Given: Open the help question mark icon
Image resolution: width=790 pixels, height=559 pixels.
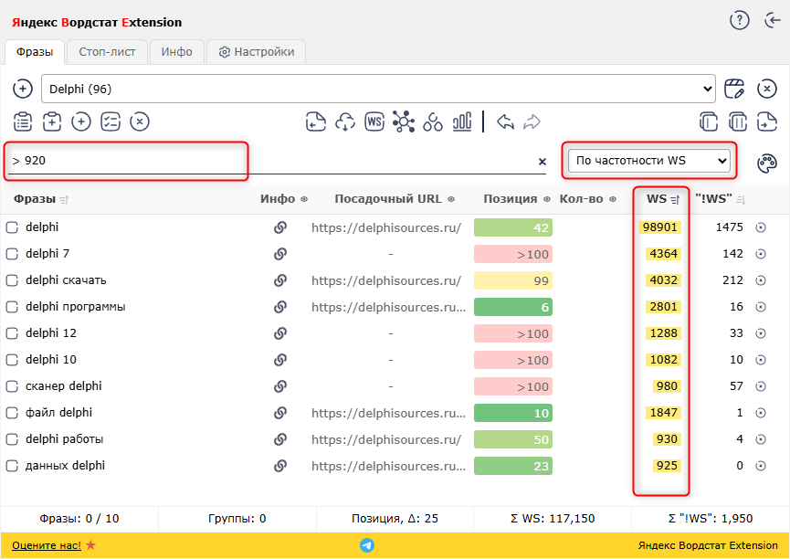Looking at the screenshot, I should tap(739, 21).
